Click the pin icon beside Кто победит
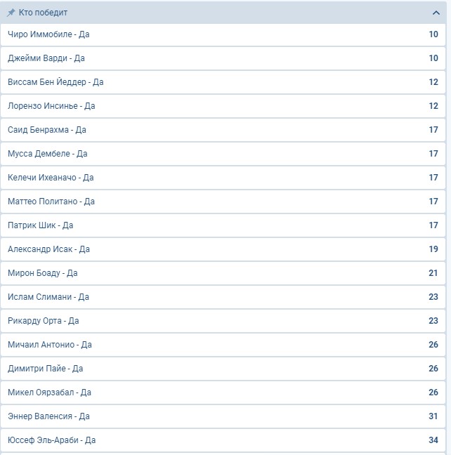The image size is (451, 455). coord(11,13)
